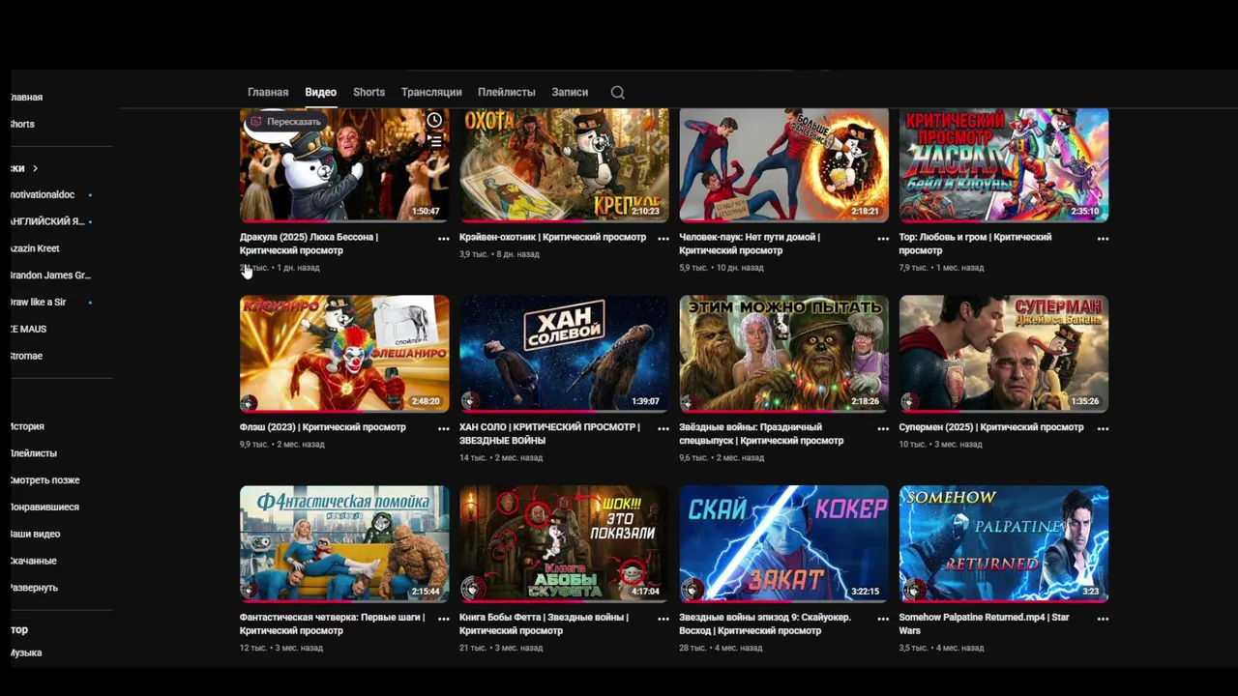Switch to the Главная channel tab
Screen dimensions: 1238x696
(268, 93)
